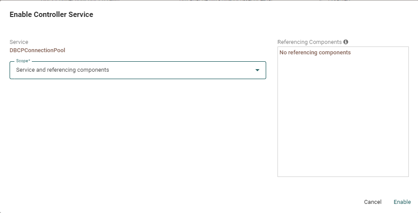This screenshot has height=213, width=418.
Task: Click the word 'Enable' in the dialog title
Action: point(20,15)
